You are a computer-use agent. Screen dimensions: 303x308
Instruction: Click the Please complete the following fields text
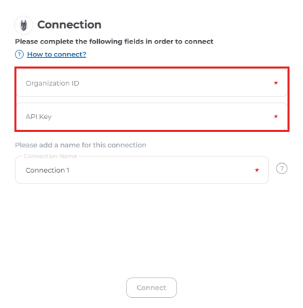point(114,41)
